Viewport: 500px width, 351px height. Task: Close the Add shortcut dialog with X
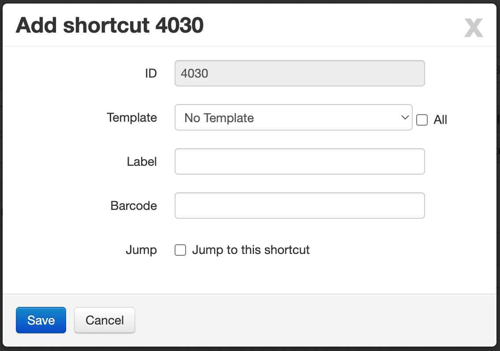[474, 28]
